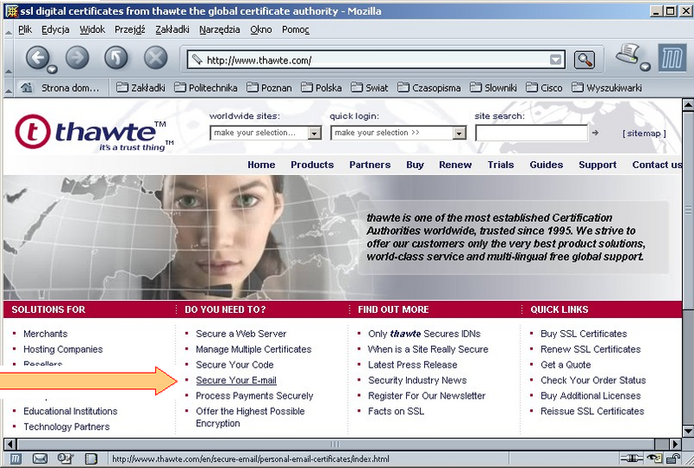Open the Narzędzia menu

[x=219, y=29]
